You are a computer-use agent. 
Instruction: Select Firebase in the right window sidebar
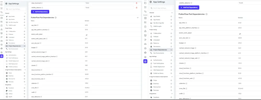(161, 36)
